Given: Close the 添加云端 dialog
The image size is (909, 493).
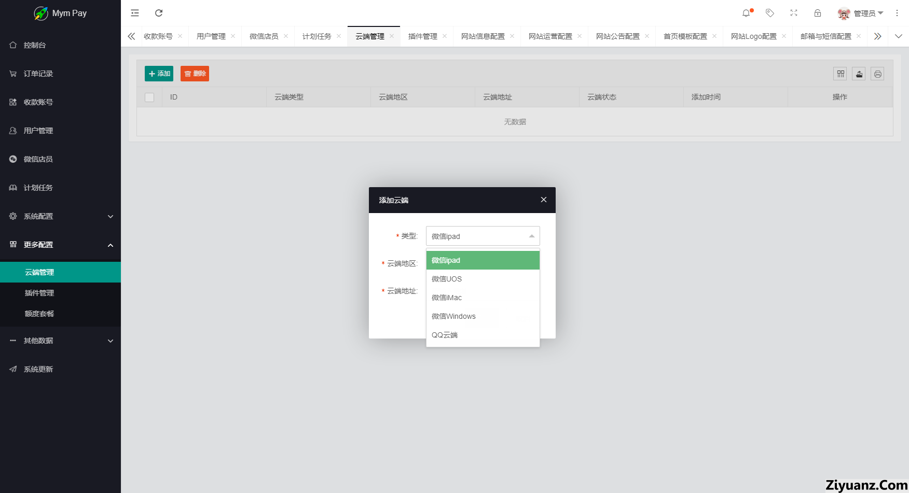Looking at the screenshot, I should (544, 200).
